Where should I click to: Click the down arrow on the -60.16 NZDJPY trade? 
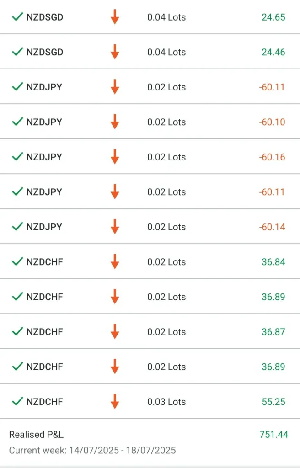point(115,157)
